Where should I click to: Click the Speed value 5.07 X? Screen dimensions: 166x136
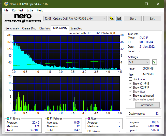[155, 130]
